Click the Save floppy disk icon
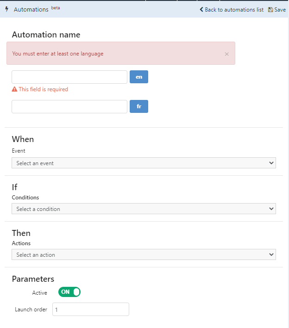 (270, 10)
